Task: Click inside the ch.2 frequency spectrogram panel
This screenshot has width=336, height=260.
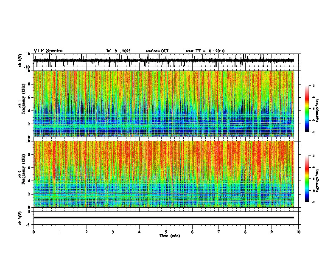Action: coord(164,174)
